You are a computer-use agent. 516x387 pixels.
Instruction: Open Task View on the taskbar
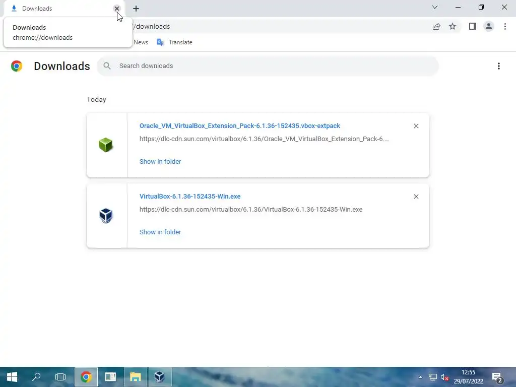point(60,377)
